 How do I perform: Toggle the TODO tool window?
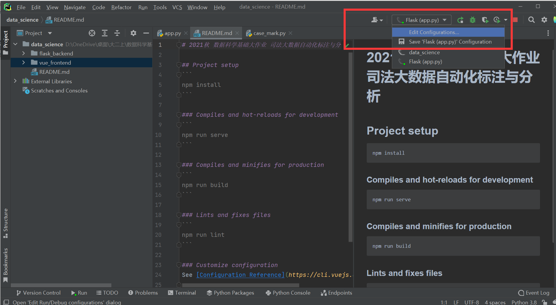tap(107, 293)
